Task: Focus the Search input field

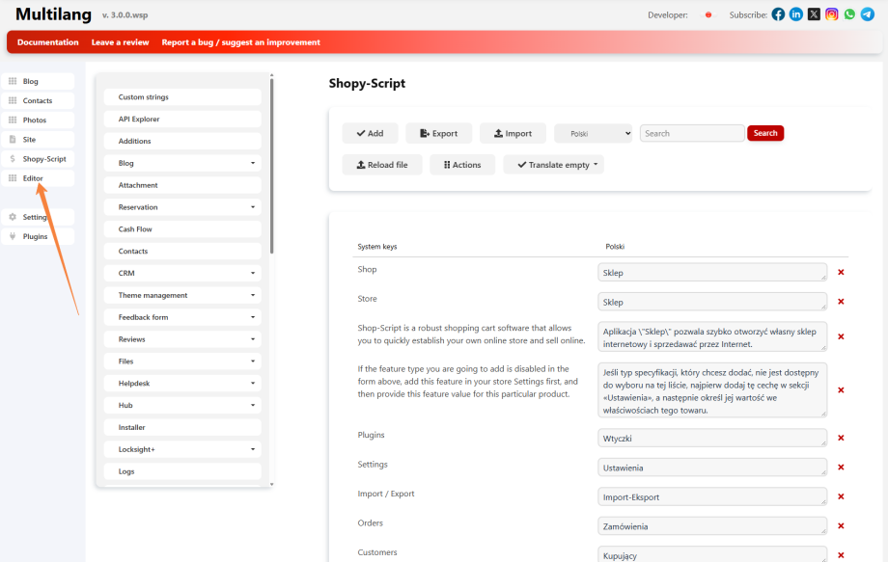Action: pos(692,133)
